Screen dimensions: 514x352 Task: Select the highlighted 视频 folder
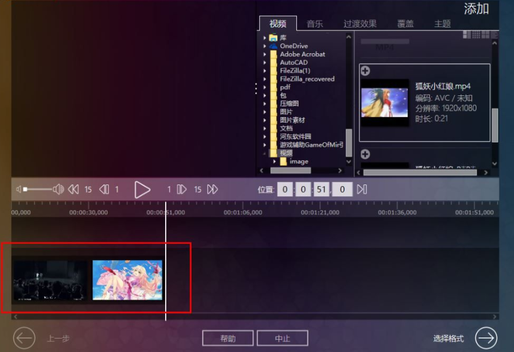pyautogui.click(x=286, y=153)
